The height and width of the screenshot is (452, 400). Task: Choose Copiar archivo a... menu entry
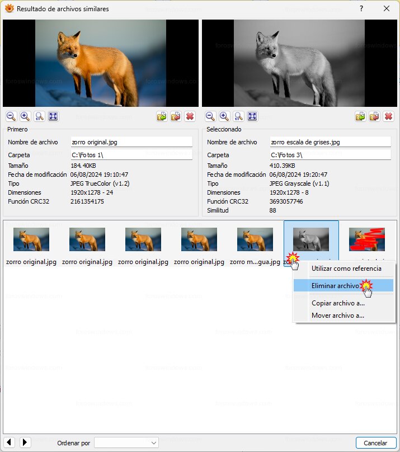coord(343,303)
